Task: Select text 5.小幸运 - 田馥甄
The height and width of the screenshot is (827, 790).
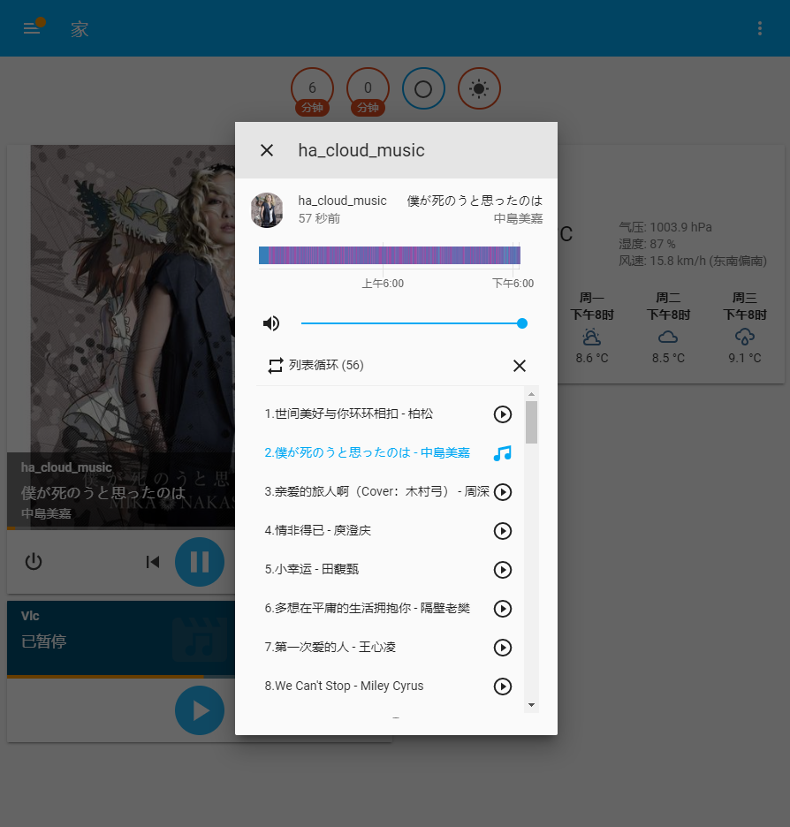Action: 311,570
